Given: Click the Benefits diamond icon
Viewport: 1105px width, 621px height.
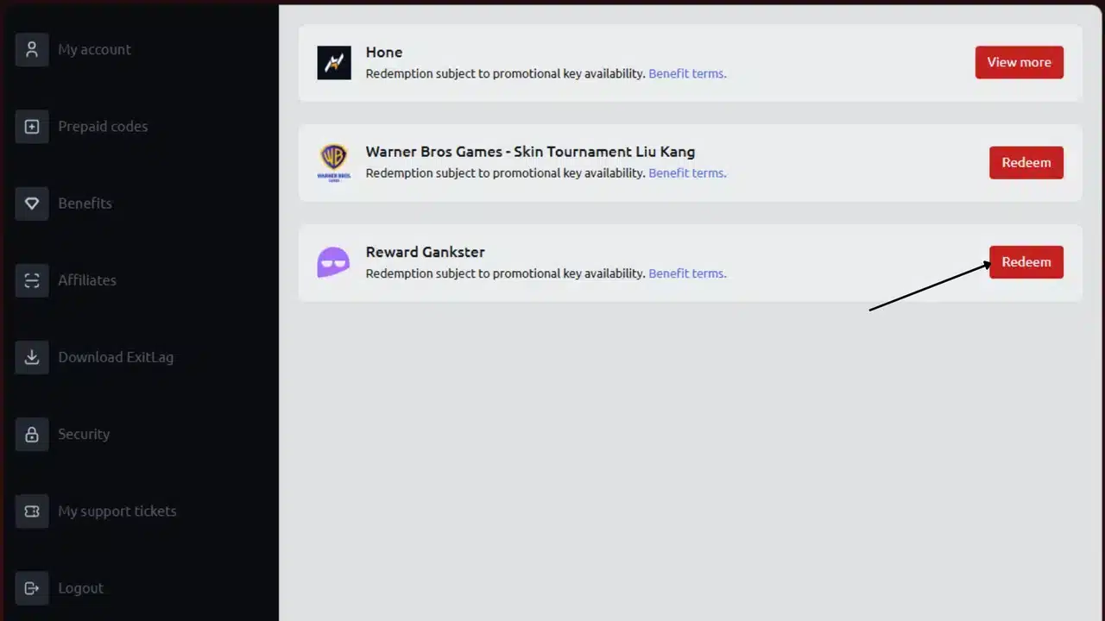Looking at the screenshot, I should click(x=32, y=204).
